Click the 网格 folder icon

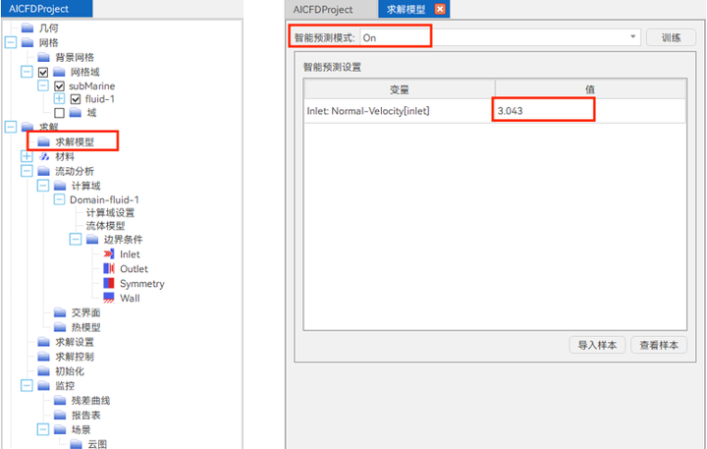point(27,42)
